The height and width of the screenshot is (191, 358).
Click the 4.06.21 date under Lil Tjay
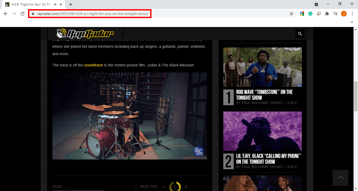(x=292, y=167)
